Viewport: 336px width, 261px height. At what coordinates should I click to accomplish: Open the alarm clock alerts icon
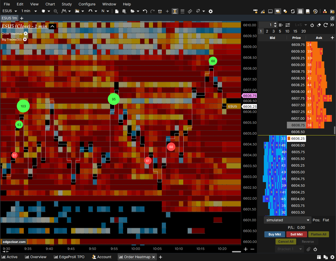click(x=160, y=11)
